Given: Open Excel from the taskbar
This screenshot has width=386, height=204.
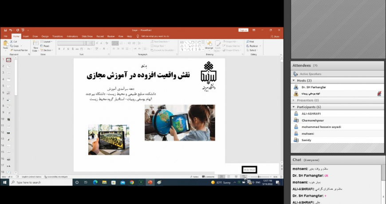Looking at the screenshot, I should point(141,182).
